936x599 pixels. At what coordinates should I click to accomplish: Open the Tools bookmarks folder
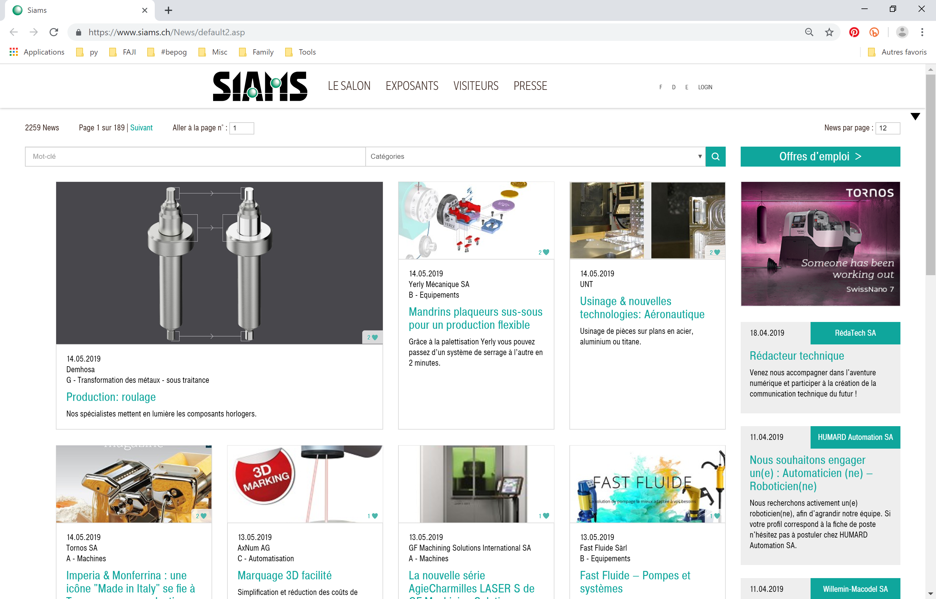300,52
